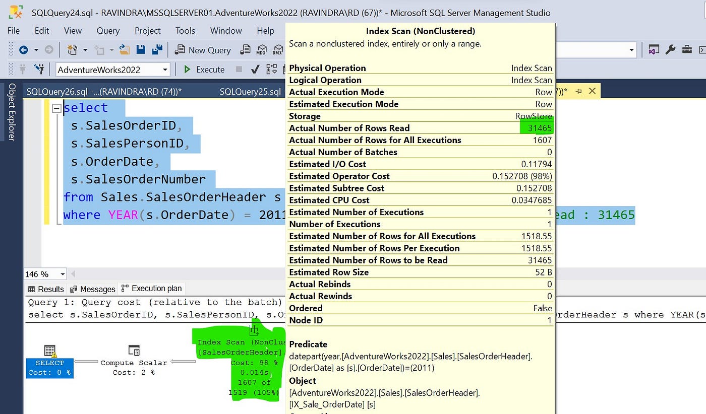Click the Parse checkmark icon
This screenshot has height=414, width=706.
pos(255,69)
